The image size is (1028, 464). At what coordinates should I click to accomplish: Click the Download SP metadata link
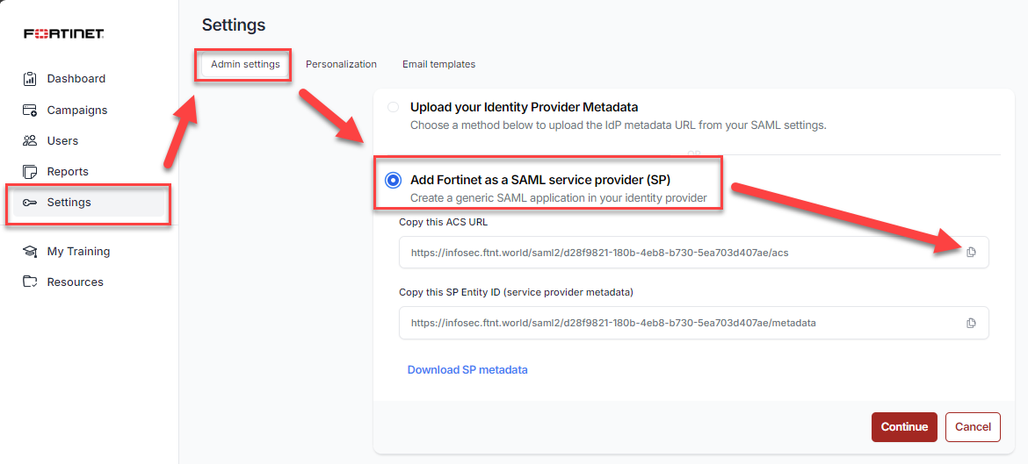pos(467,370)
